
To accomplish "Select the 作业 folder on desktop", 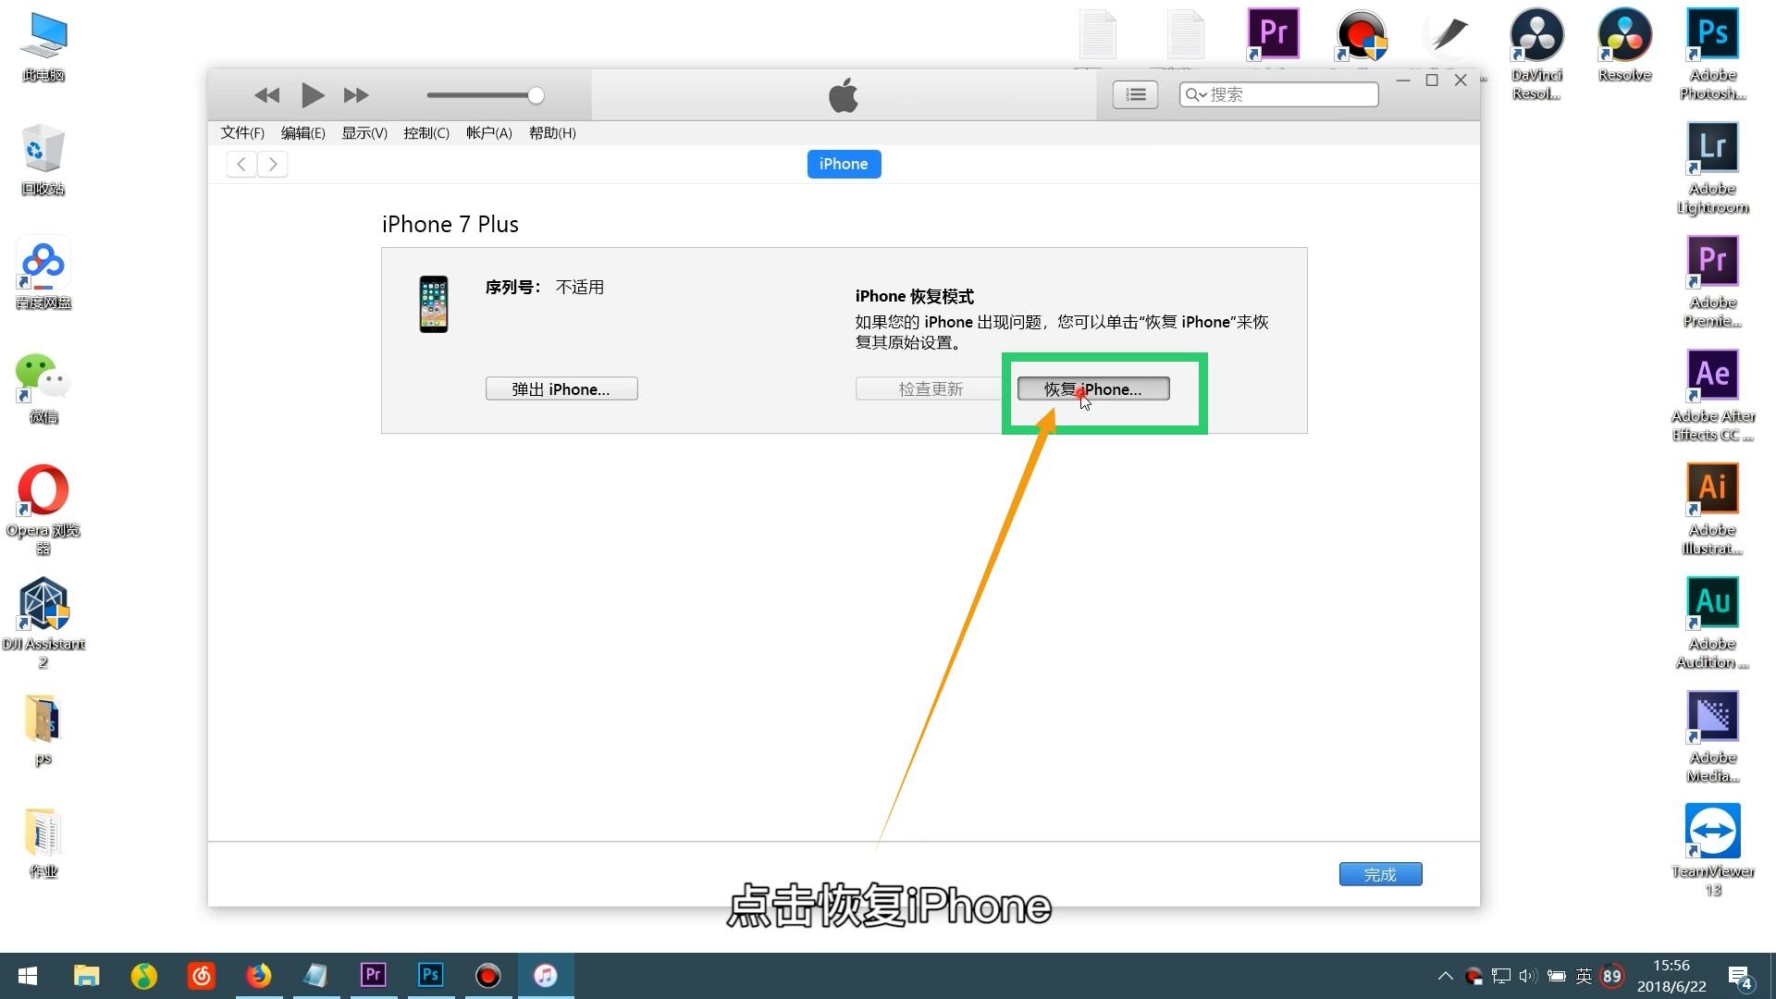I will [43, 844].
